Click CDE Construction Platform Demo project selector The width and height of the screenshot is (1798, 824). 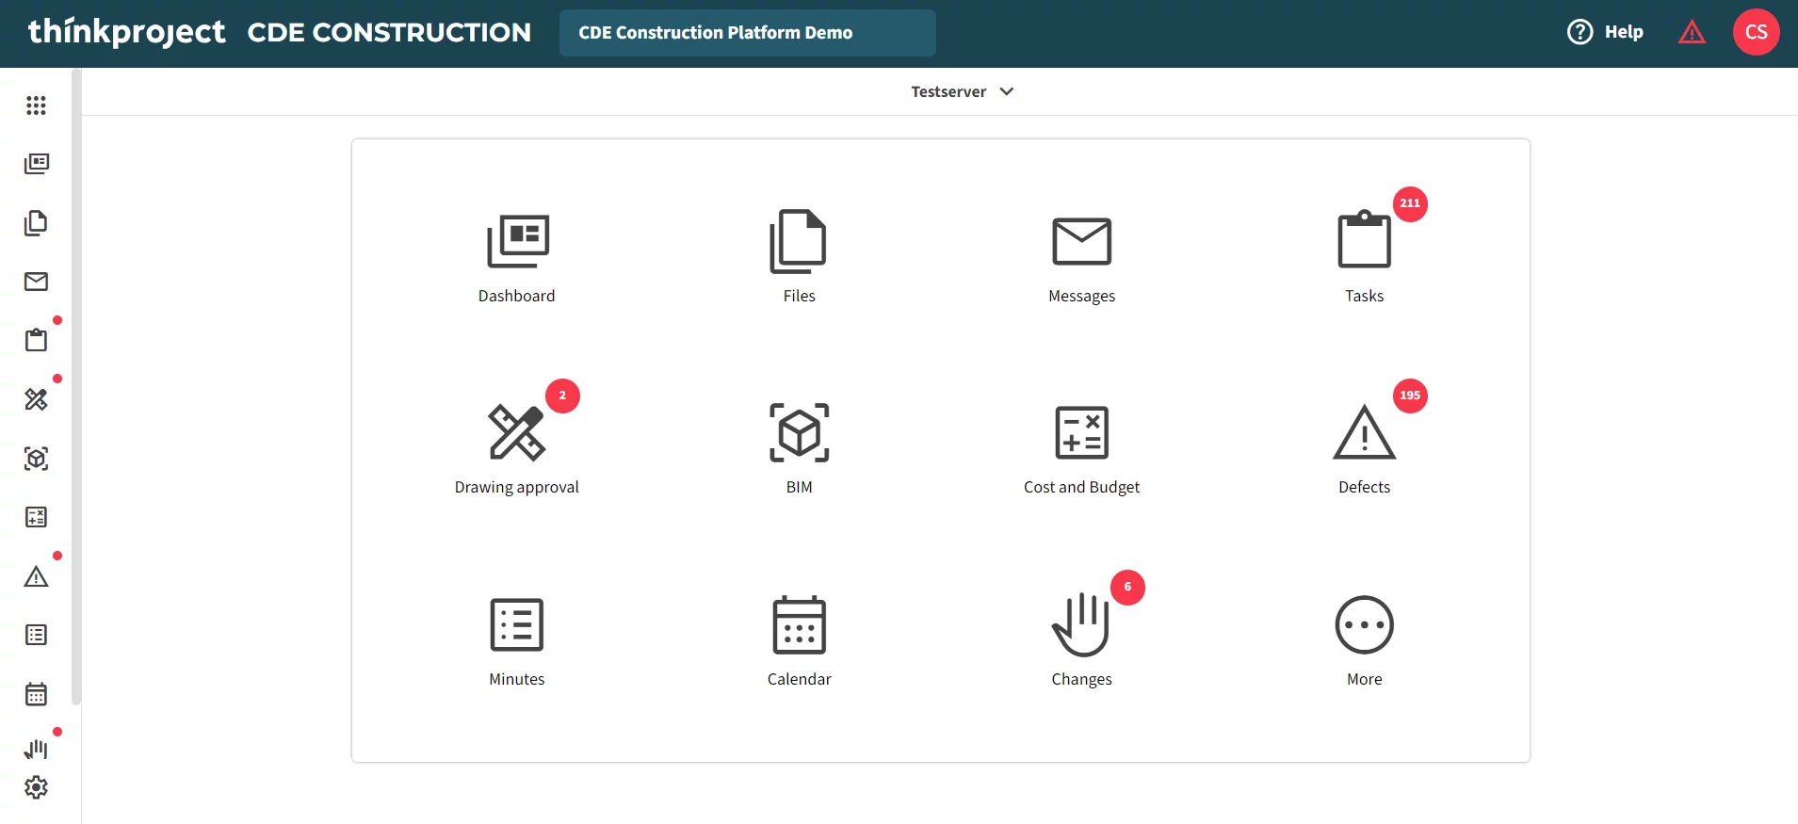pyautogui.click(x=747, y=33)
